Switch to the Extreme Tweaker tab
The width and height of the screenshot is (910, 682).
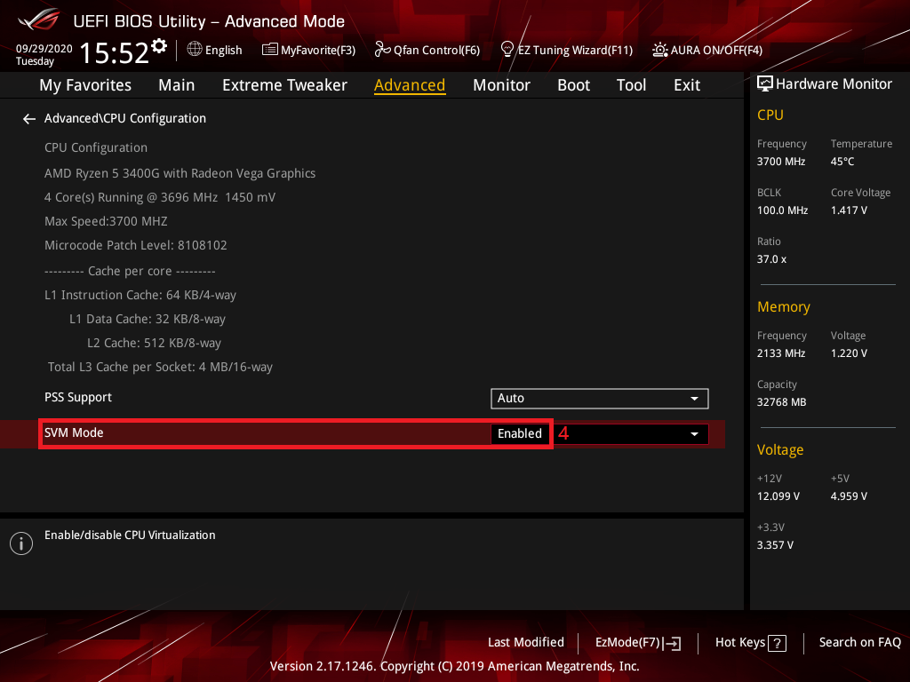(x=284, y=85)
